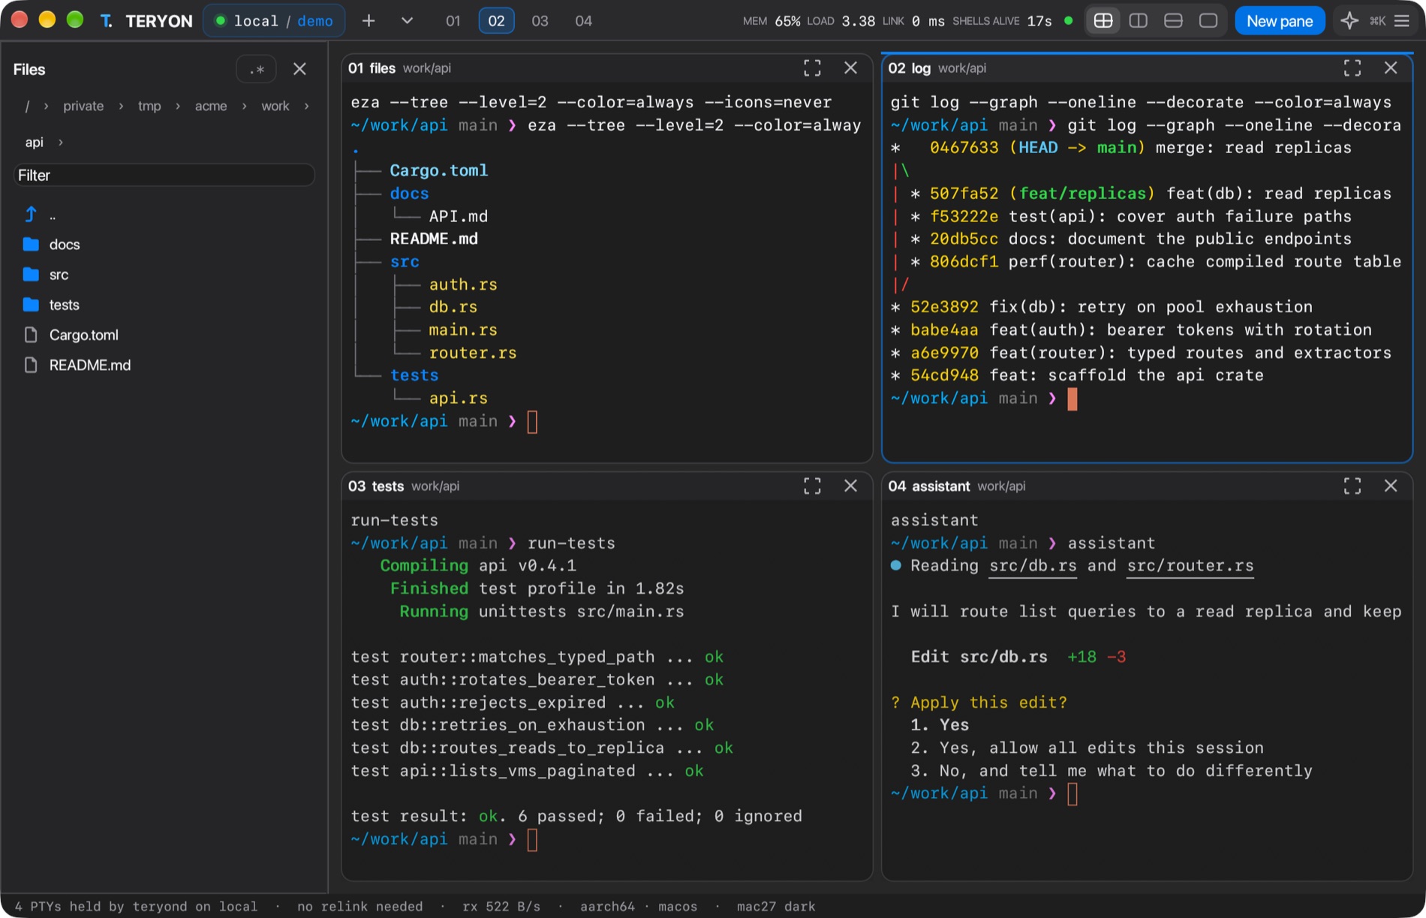This screenshot has width=1426, height=918.
Task: Navigate to acme breadcrumb
Action: [211, 106]
